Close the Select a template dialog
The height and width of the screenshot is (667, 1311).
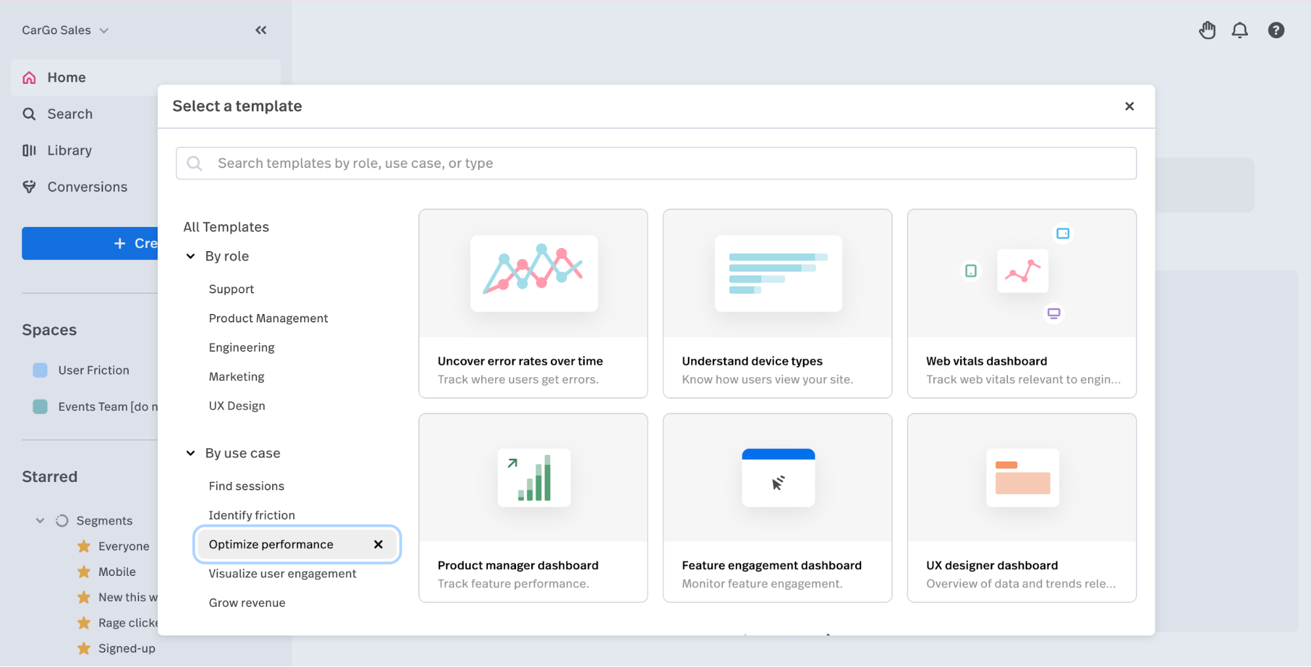pyautogui.click(x=1129, y=106)
